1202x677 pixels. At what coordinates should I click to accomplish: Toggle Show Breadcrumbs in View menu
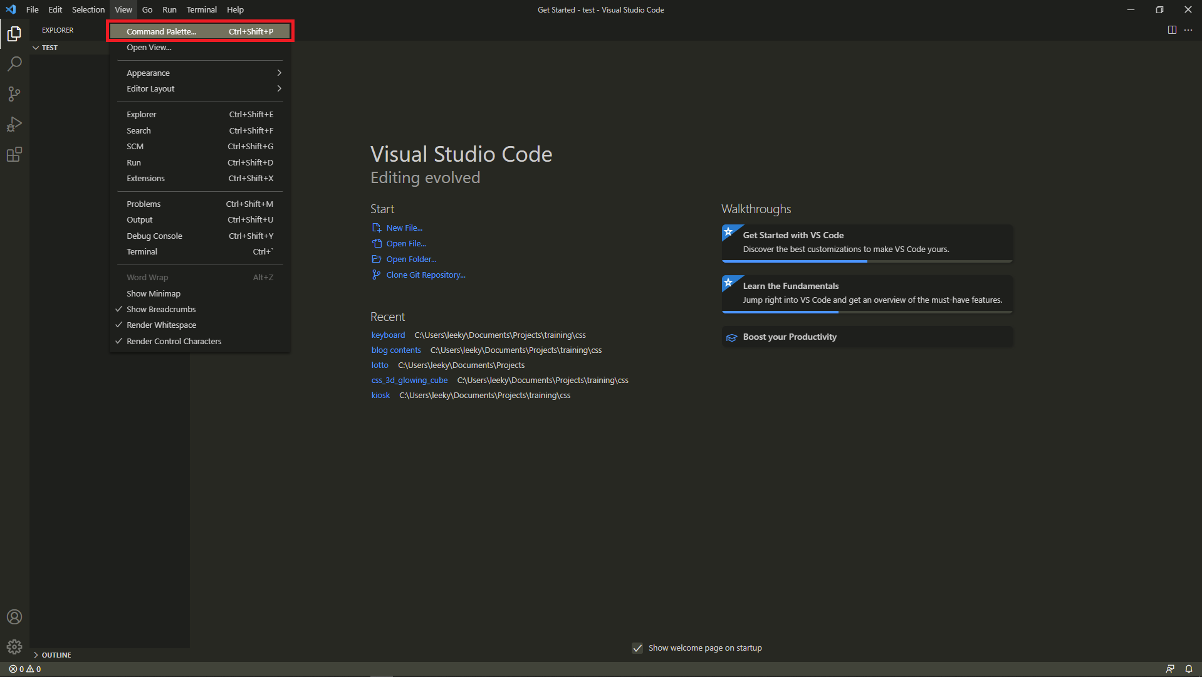coord(199,309)
